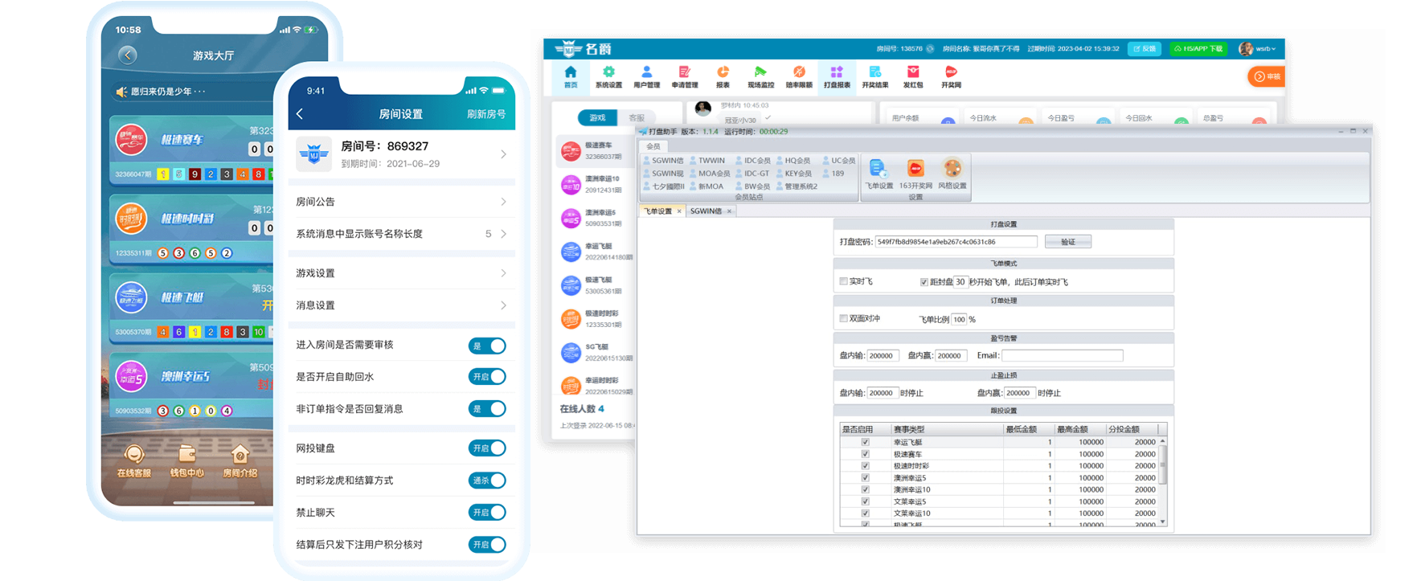
Task: Expand the 房间公告 row chevron
Action: 503,202
